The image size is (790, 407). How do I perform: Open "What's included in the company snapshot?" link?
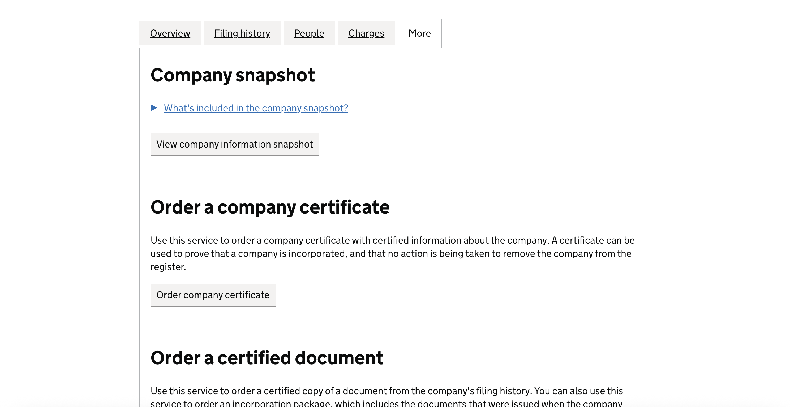pyautogui.click(x=256, y=108)
